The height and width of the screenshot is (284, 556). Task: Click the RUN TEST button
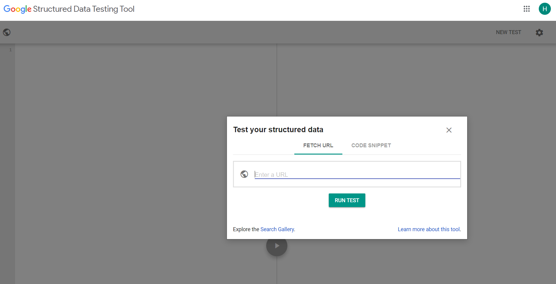tap(347, 200)
